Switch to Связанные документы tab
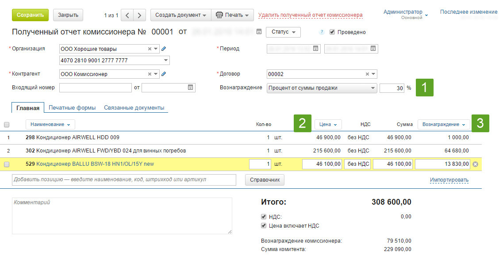The width and height of the screenshot is (499, 263). [x=134, y=107]
